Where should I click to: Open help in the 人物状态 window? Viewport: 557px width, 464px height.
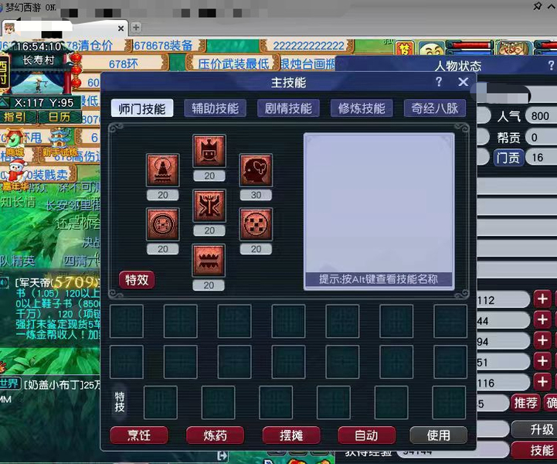pyautogui.click(x=551, y=66)
